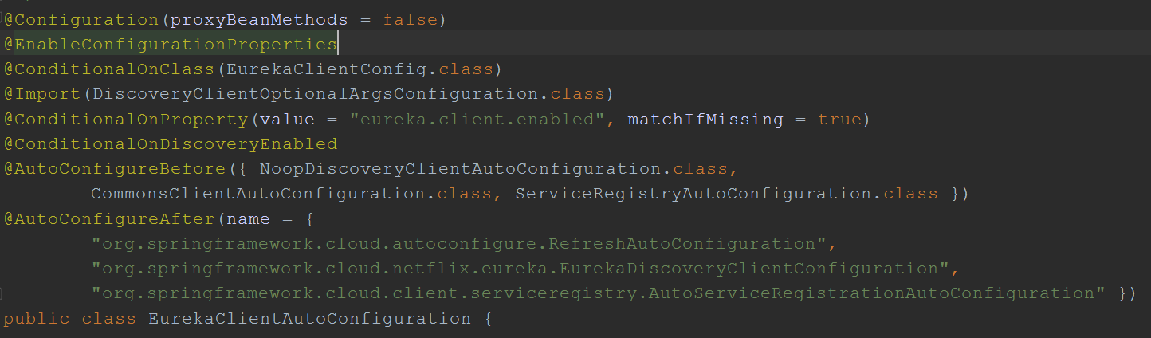The image size is (1151, 338).
Task: Click the @ConditionalOnProperty annotation
Action: point(125,120)
